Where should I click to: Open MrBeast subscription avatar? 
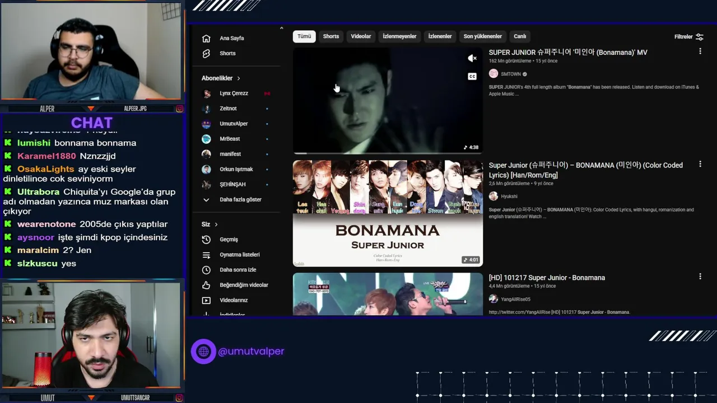pos(207,139)
